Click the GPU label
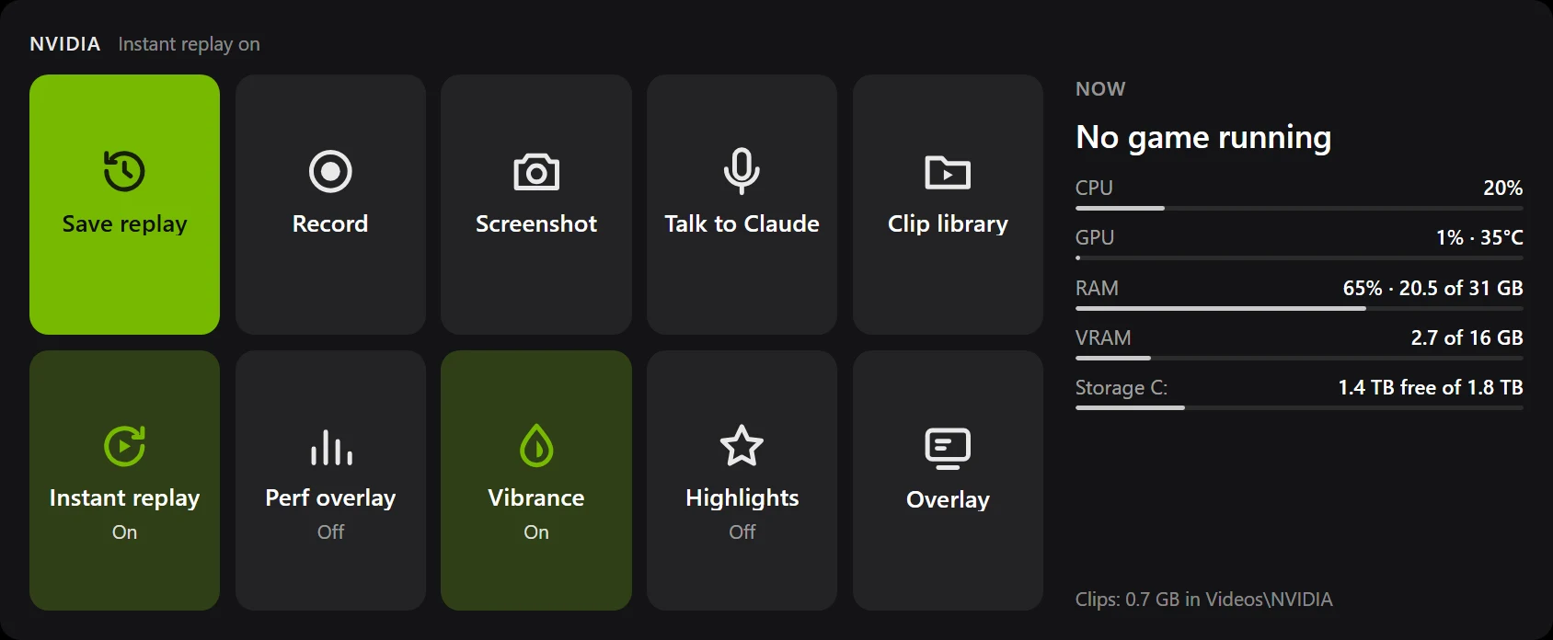Viewport: 1553px width, 640px height. coord(1095,237)
